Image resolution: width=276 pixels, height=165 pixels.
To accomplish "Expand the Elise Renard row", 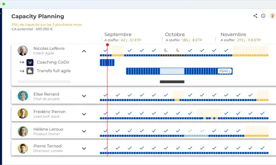I will (x=84, y=96).
